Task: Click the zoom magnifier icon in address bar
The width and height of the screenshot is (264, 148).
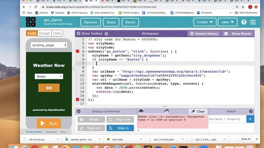Action: [x=237, y=7]
